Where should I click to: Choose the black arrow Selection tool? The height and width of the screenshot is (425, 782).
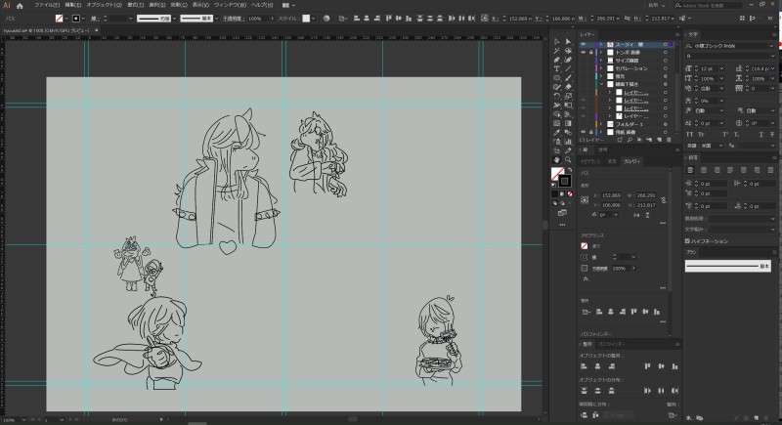(556, 39)
